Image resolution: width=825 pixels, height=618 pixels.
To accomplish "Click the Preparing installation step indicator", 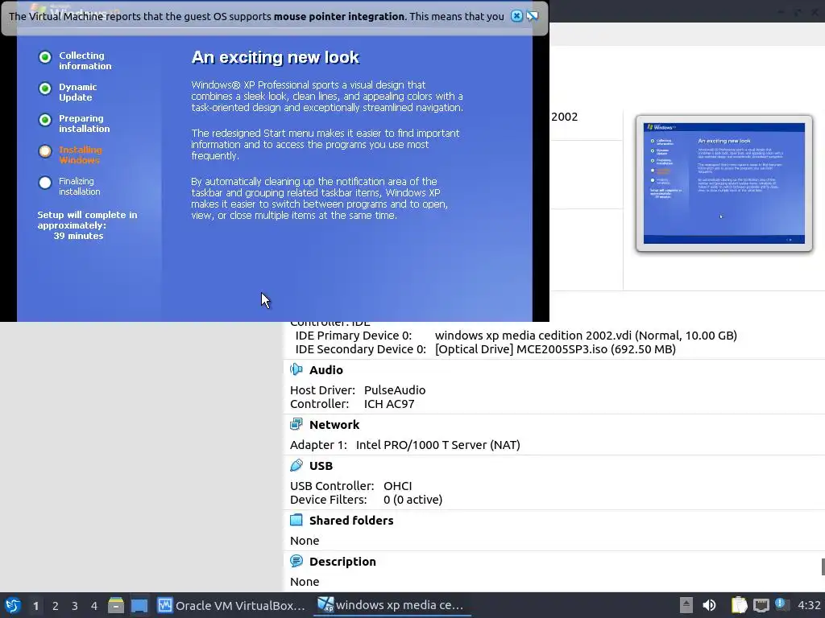I will coord(45,120).
